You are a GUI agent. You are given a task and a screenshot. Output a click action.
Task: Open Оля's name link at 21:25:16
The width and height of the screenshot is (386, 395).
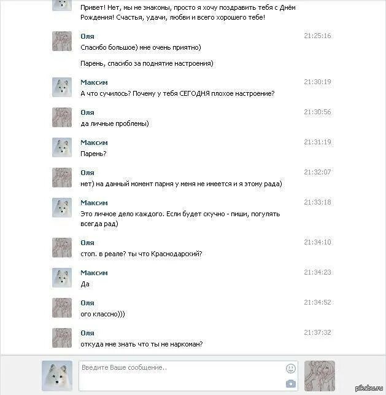tap(87, 36)
